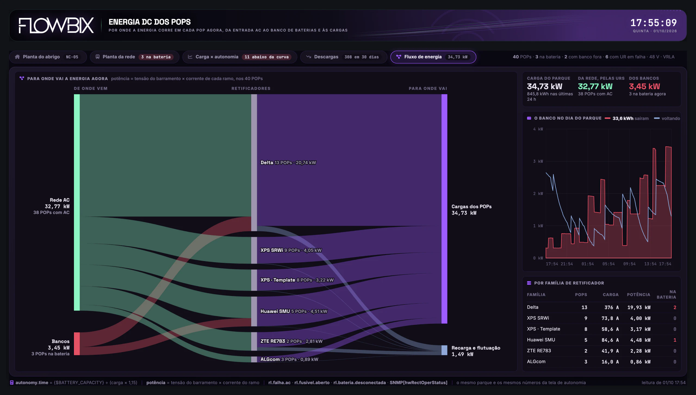This screenshot has width=696, height=395.
Task: Click the house icon in Planta do abrigo
Action: click(17, 57)
